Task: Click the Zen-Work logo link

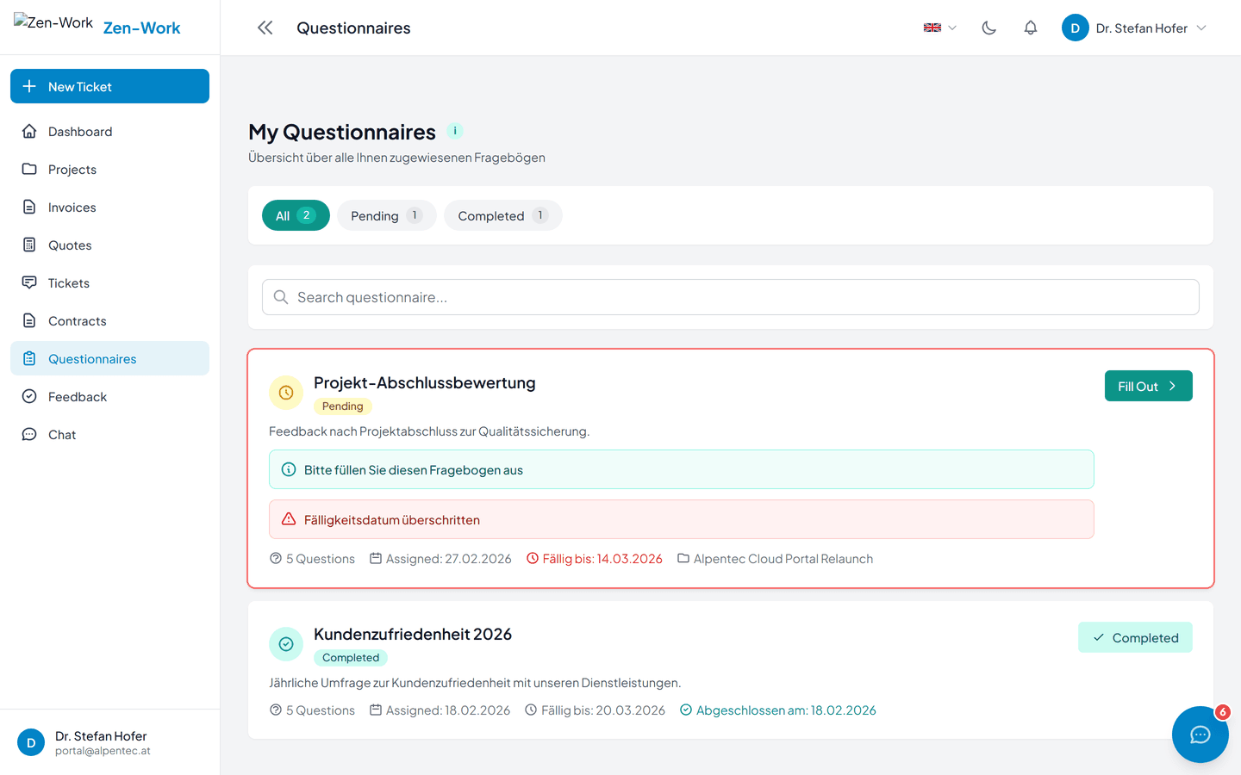Action: [x=97, y=26]
